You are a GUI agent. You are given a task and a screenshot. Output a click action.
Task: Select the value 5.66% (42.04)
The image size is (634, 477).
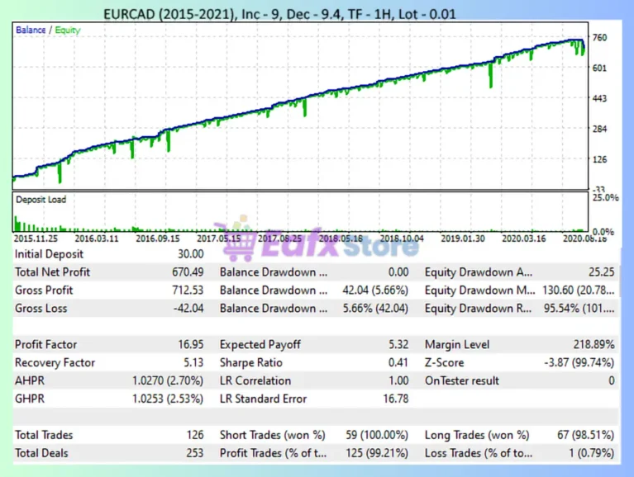click(375, 309)
